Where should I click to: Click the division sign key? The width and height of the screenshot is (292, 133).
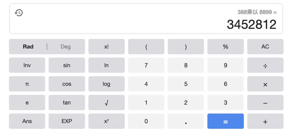pyautogui.click(x=265, y=65)
